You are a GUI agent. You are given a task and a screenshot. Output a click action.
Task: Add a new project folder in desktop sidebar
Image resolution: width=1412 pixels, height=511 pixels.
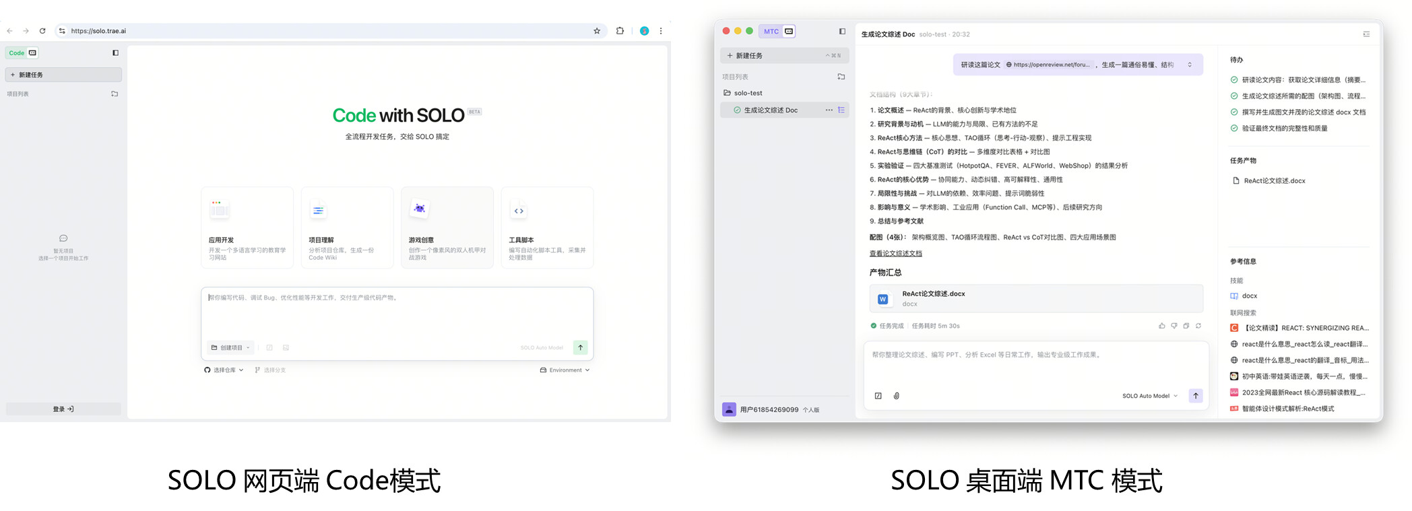pos(841,77)
